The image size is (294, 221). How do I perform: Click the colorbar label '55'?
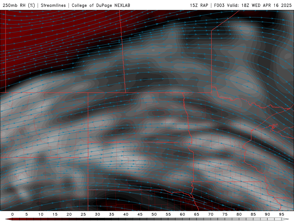(168, 214)
